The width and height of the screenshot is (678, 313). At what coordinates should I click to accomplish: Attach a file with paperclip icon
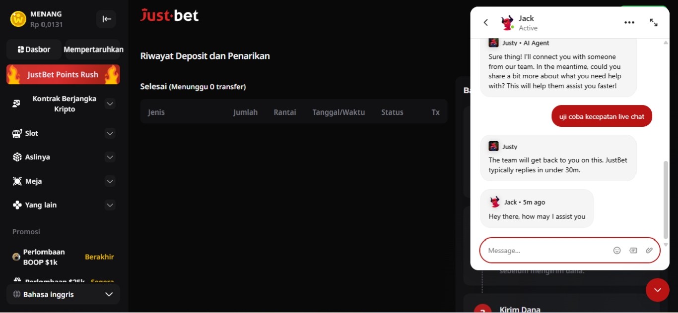649,251
